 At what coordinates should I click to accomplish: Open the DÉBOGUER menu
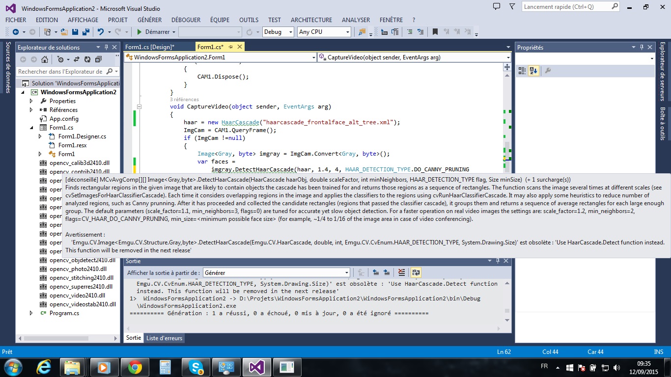(x=186, y=20)
